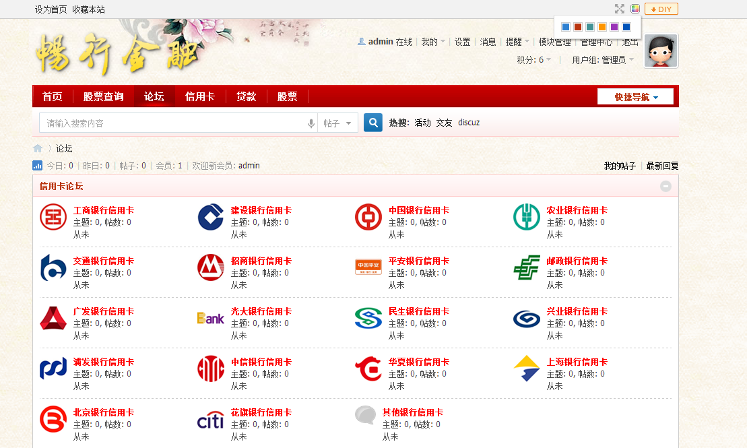Toggle the widescreen layout icon
This screenshot has height=448, width=747.
click(x=619, y=9)
